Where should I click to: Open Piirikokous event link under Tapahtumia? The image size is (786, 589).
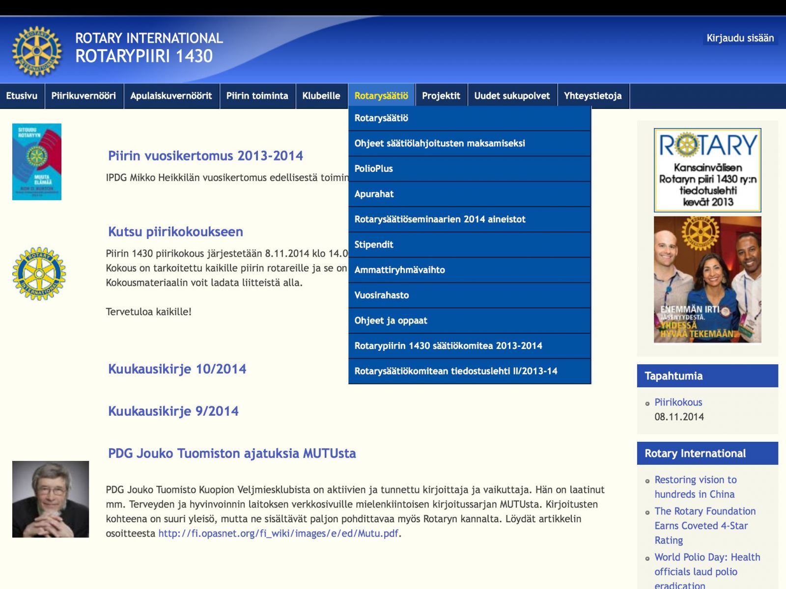678,402
